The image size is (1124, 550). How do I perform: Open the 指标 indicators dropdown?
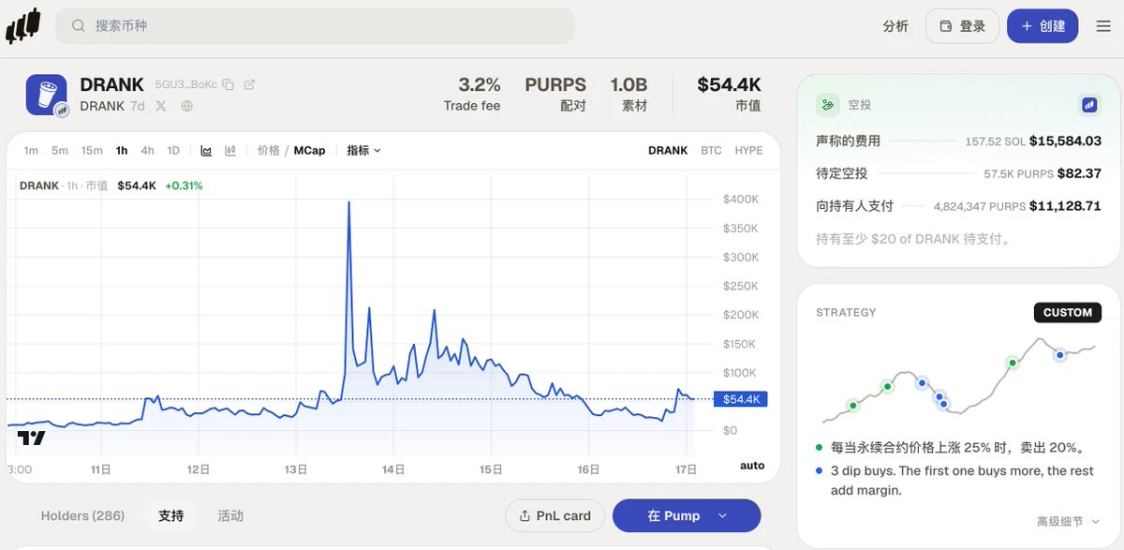[363, 150]
